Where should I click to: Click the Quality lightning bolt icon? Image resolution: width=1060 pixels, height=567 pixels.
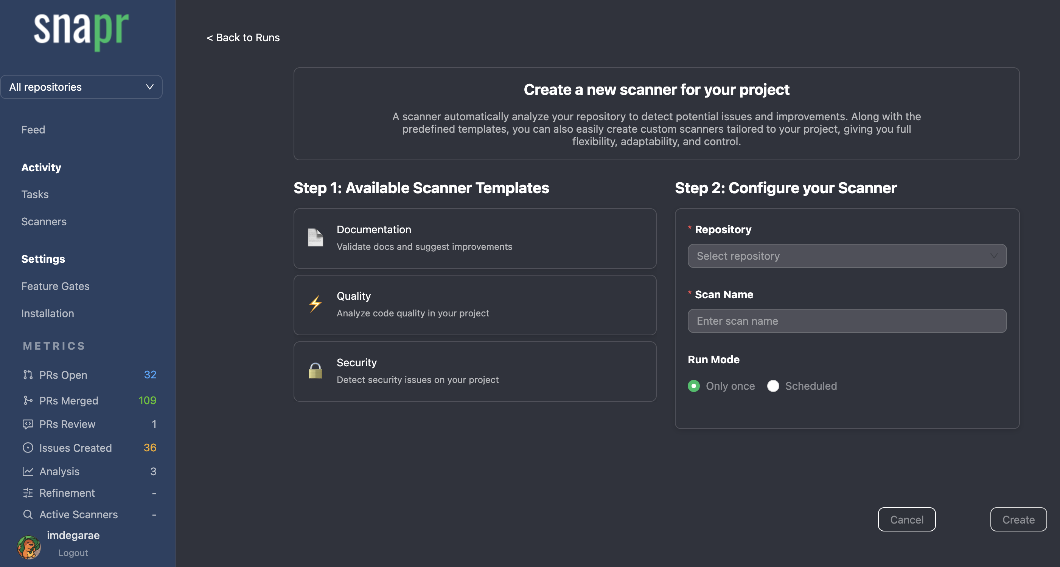315,304
